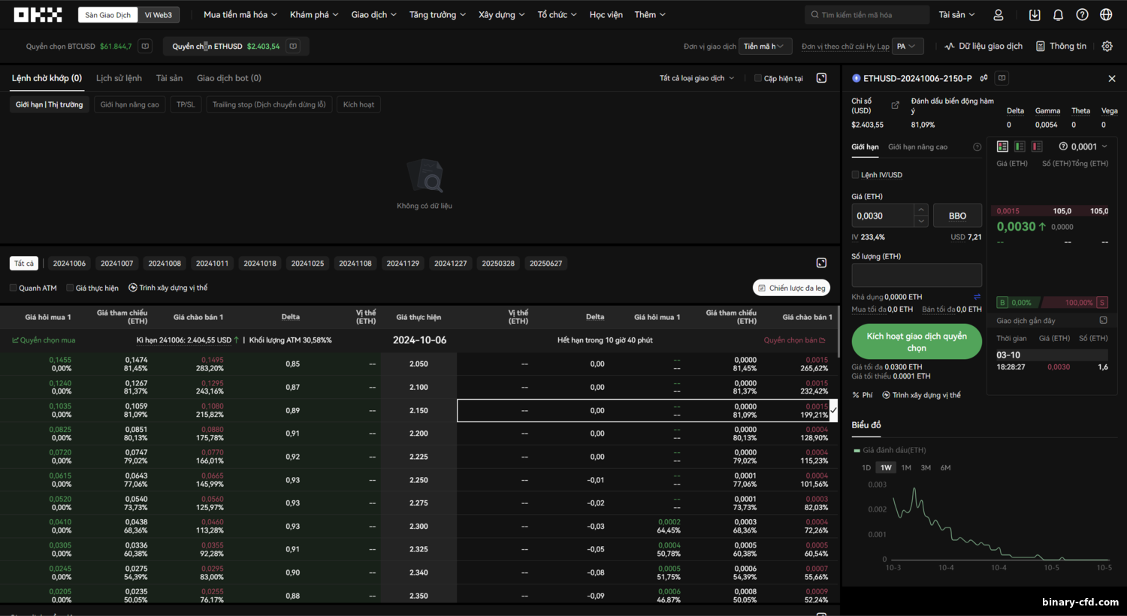Select the sell-only order book view icon
This screenshot has width=1127, height=616.
click(1037, 146)
